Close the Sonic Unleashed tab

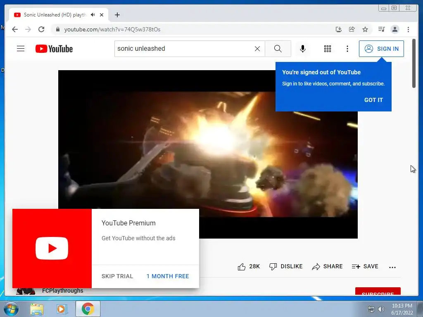coord(102,15)
